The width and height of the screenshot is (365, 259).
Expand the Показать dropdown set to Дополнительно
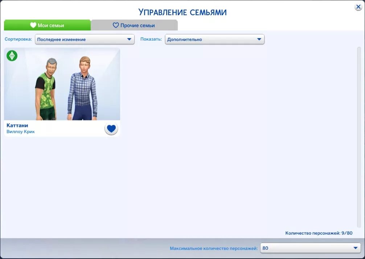pyautogui.click(x=215, y=39)
